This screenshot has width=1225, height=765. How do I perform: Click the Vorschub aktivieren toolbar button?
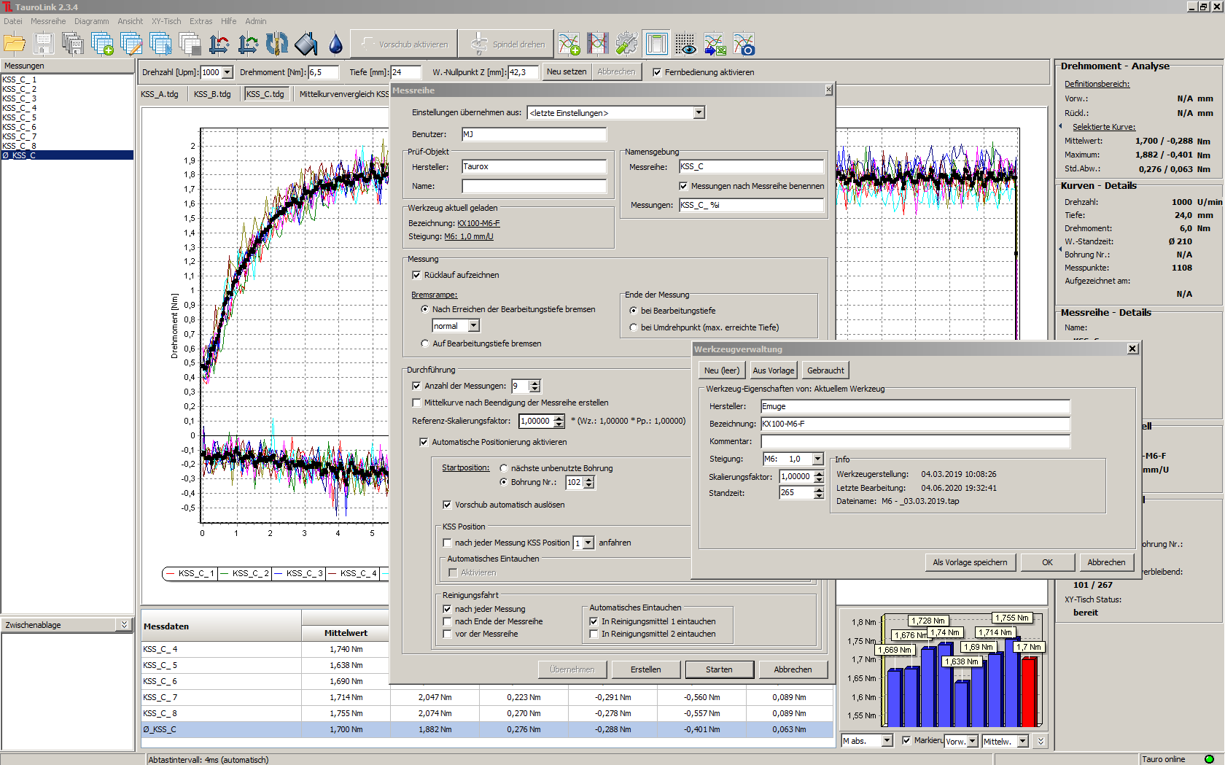pos(404,44)
